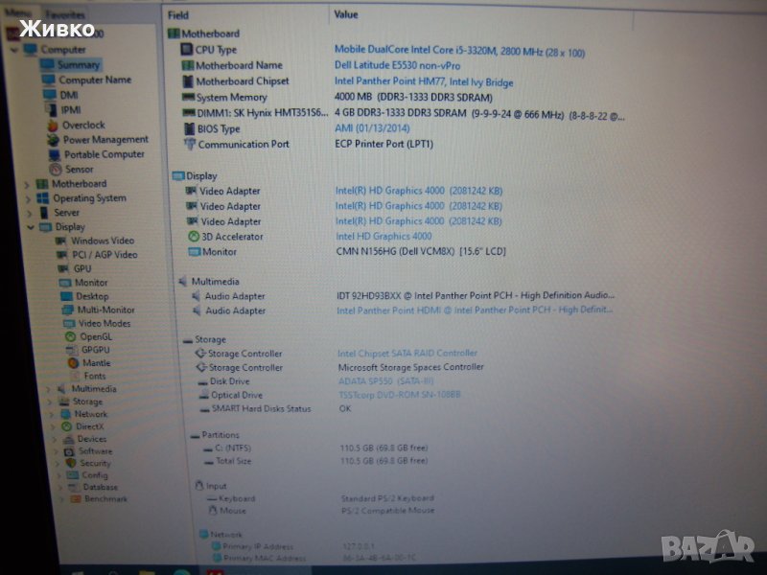
Task: Select GPU under the Display node
Action: (82, 269)
